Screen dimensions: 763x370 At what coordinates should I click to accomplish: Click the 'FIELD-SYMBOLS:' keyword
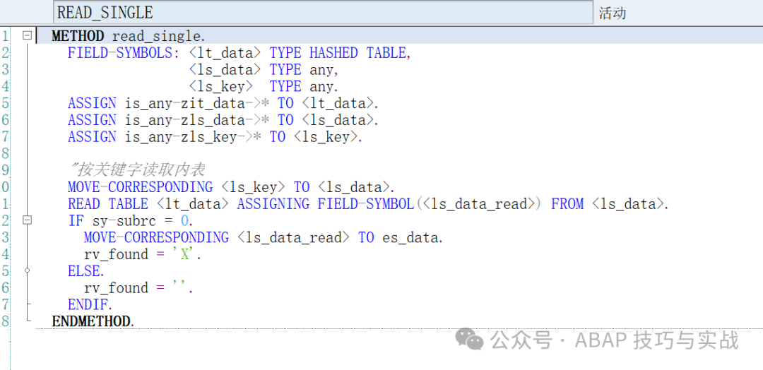[124, 52]
